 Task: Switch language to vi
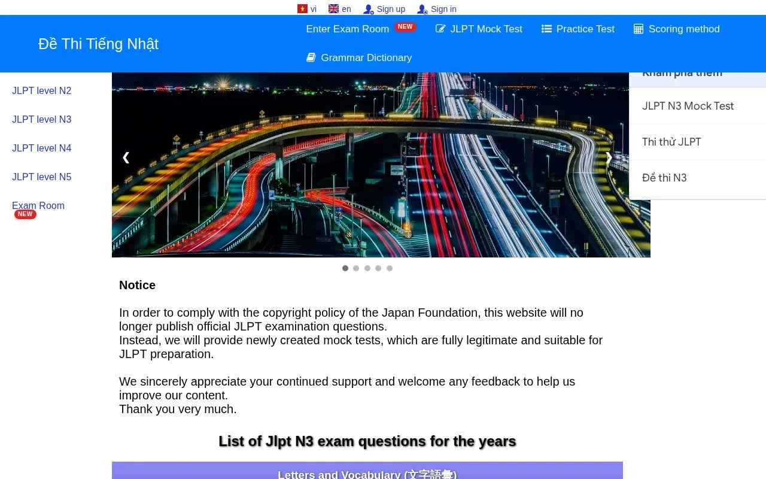pos(307,9)
